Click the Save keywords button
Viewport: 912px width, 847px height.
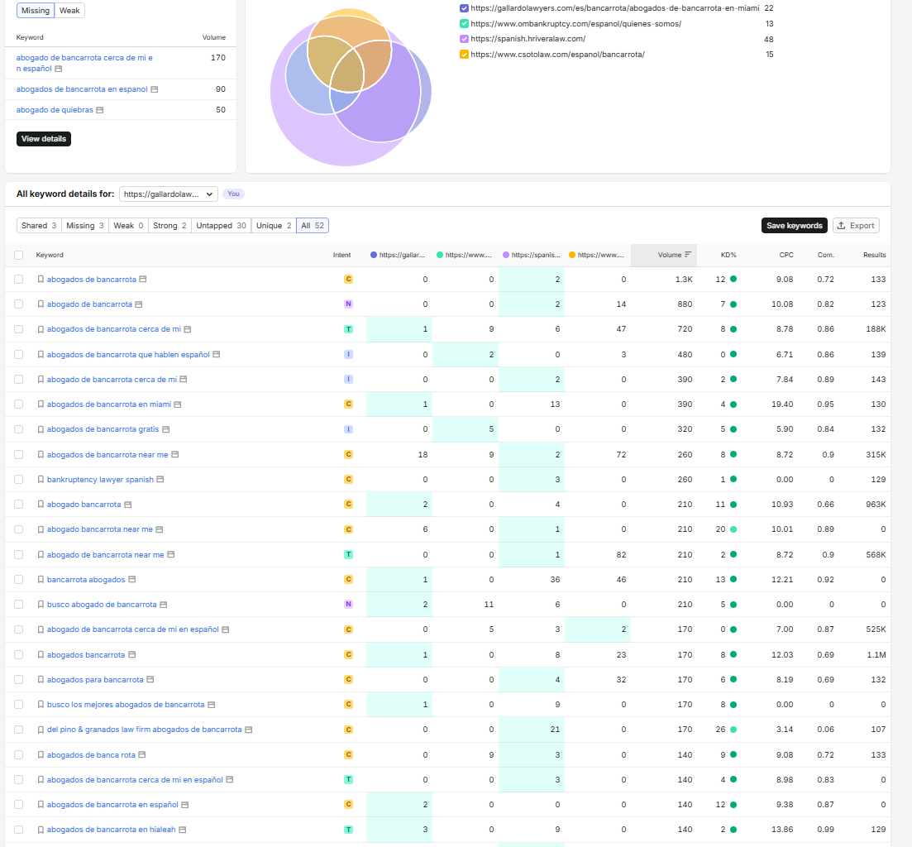point(795,226)
